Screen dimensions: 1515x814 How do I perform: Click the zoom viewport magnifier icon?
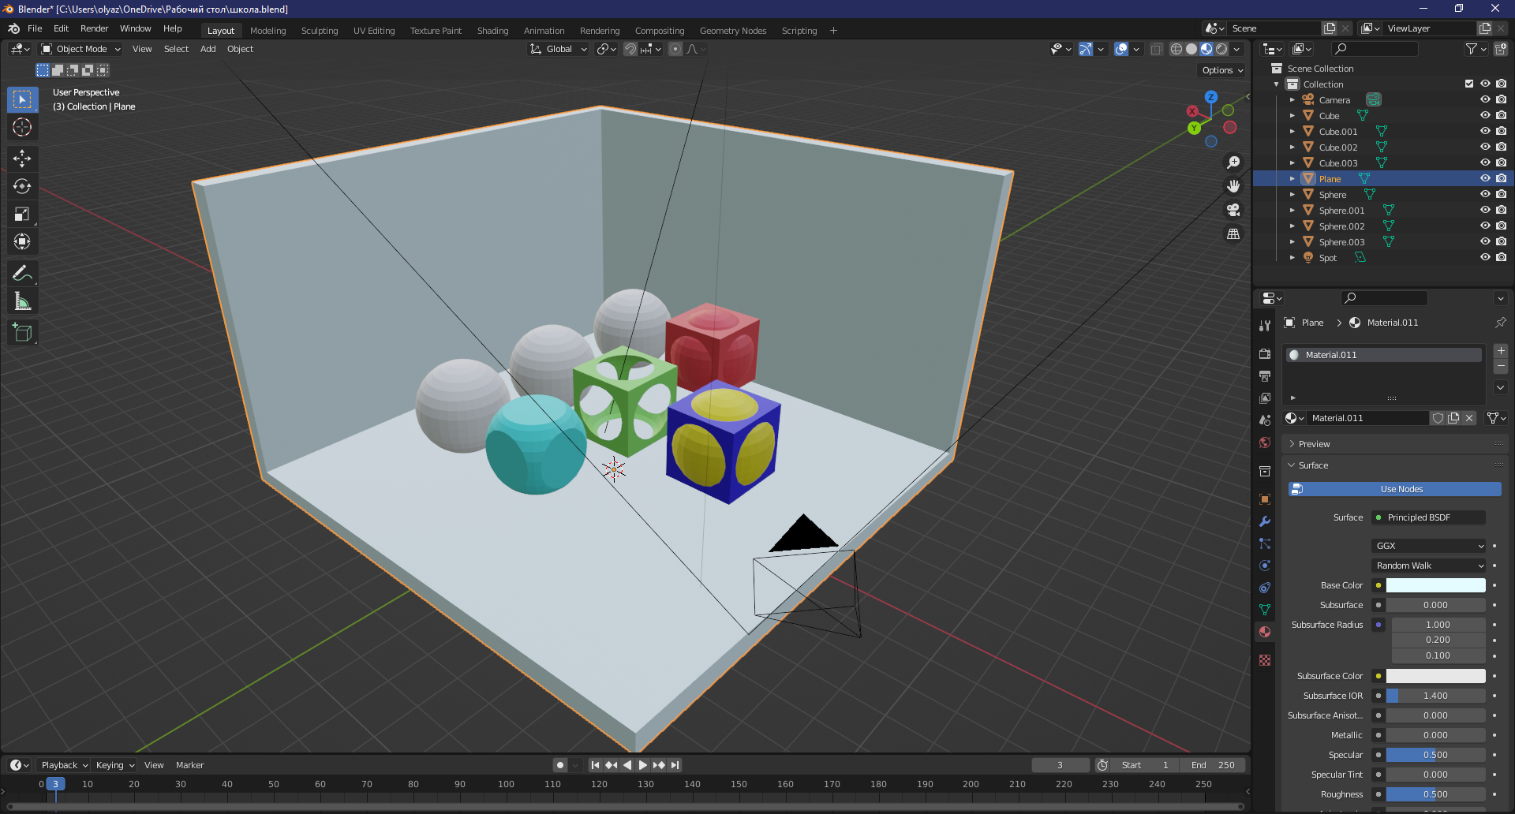click(1233, 162)
